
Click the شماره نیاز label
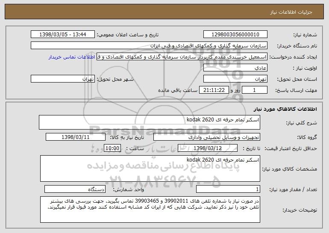coord(305,35)
